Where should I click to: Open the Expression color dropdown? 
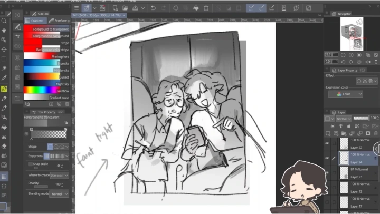[x=346, y=94]
